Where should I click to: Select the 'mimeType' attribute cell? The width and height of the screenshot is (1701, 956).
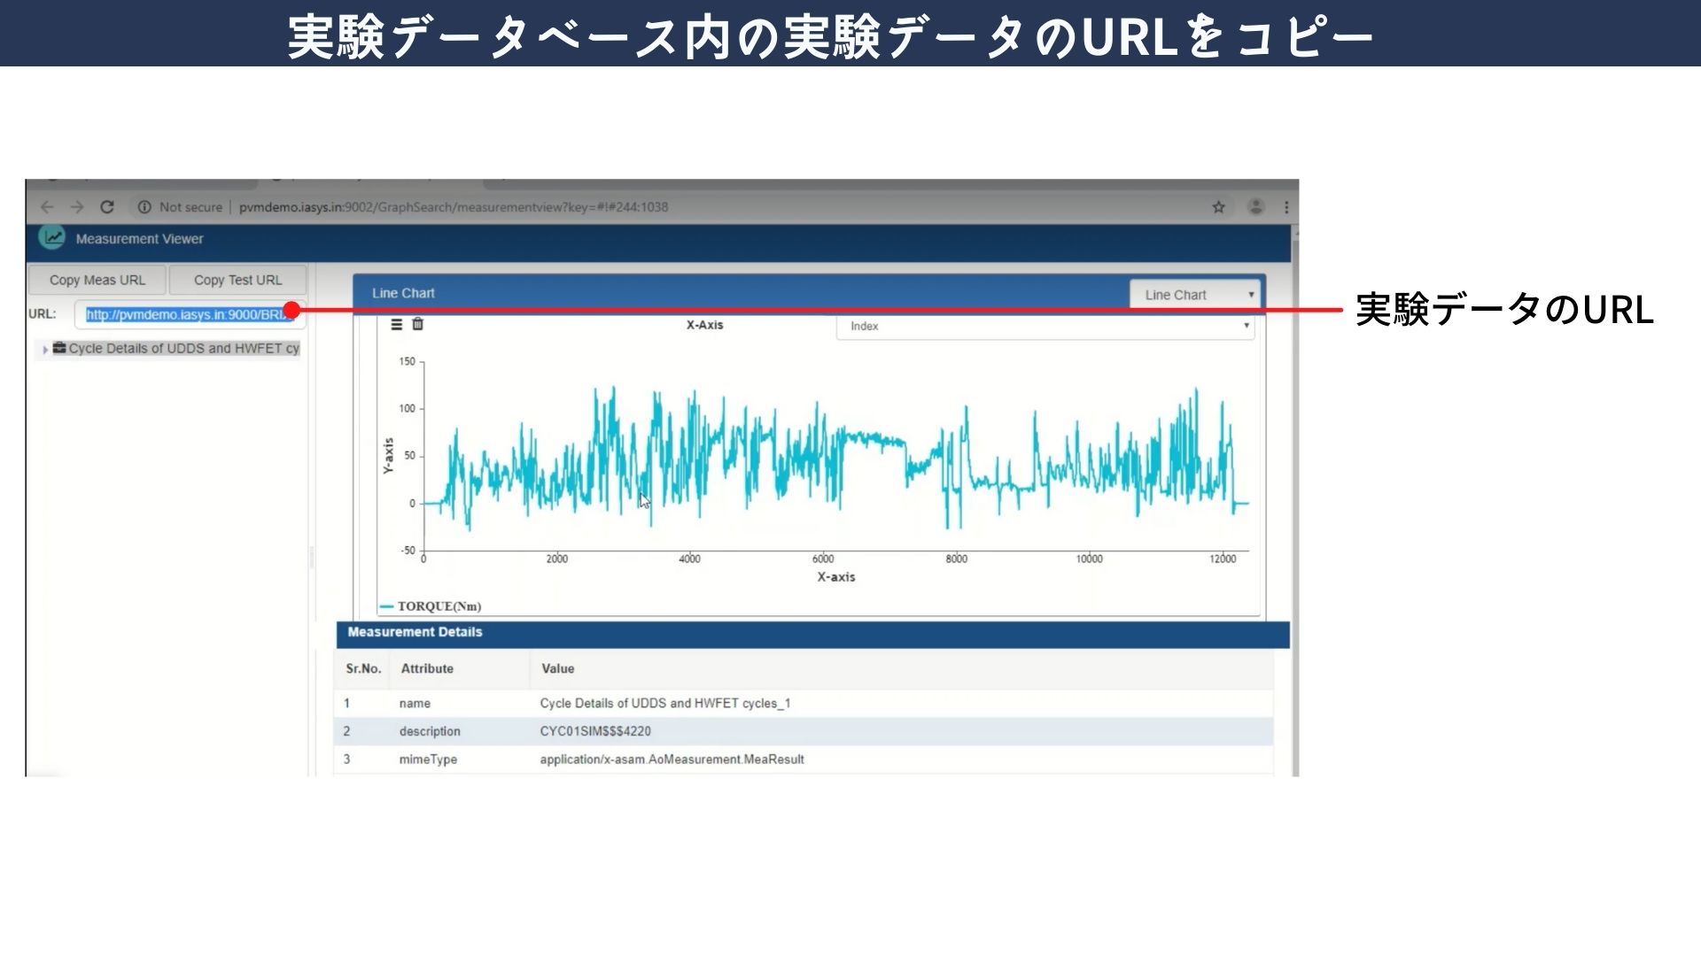tap(428, 759)
